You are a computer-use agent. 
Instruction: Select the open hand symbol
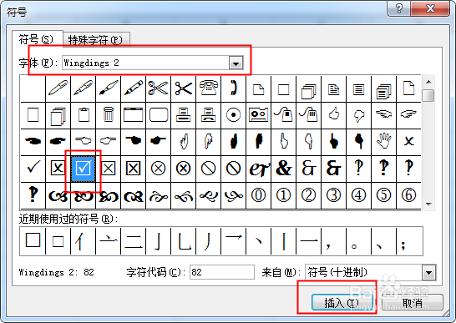point(384,142)
